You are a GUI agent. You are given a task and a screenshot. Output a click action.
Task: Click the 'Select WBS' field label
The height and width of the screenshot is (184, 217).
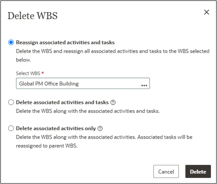tap(28, 73)
